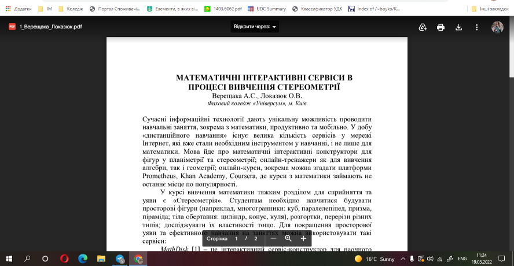Screen dimensions: 514x266
Task: Click the red PDF file icon
Action: (x=12, y=27)
